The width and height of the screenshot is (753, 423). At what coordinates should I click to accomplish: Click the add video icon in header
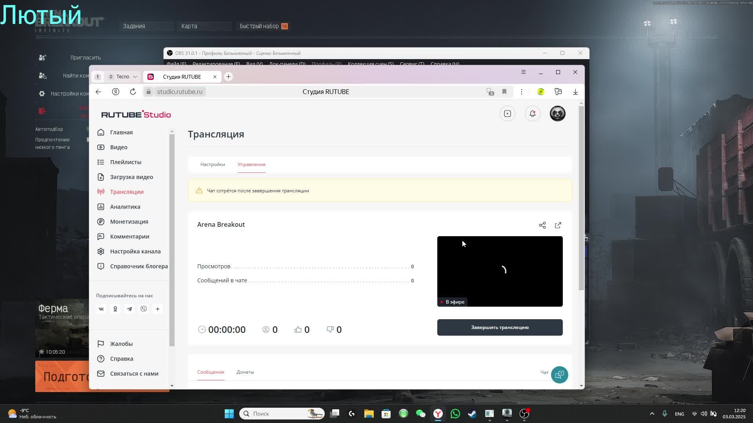tap(507, 114)
